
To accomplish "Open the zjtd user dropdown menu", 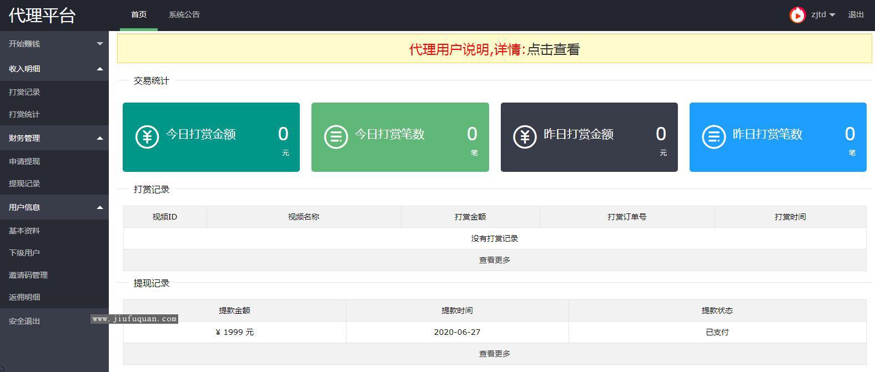I will (823, 15).
